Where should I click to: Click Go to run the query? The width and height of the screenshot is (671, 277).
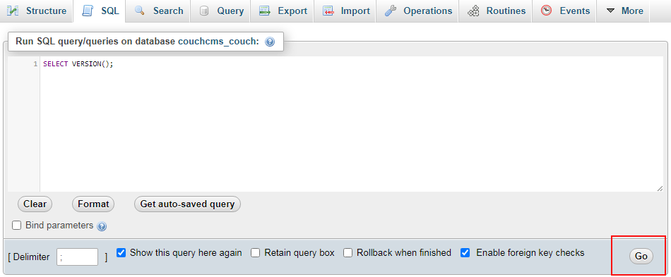(641, 256)
